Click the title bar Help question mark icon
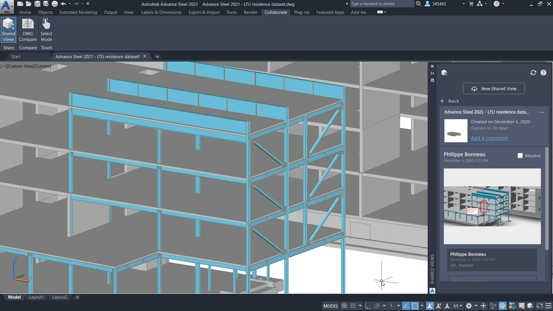Viewport: 553px width, 311px height. (497, 4)
